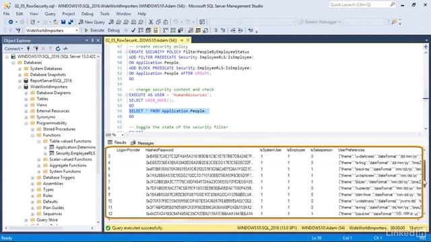431x242 pixels.
Task: Close the 02_05_RowSecurity query tab
Action: click(188, 40)
